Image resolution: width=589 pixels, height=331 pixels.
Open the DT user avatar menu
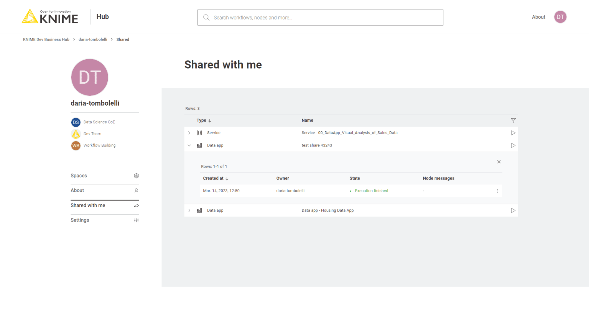click(x=560, y=17)
